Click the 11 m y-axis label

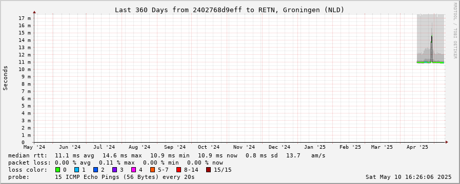point(24,62)
